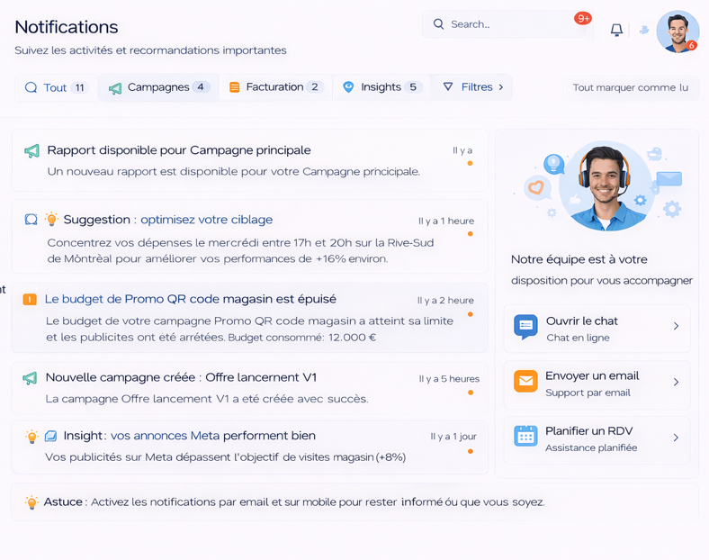The image size is (709, 560).
Task: Expand the Filtres dropdown
Action: 472,87
